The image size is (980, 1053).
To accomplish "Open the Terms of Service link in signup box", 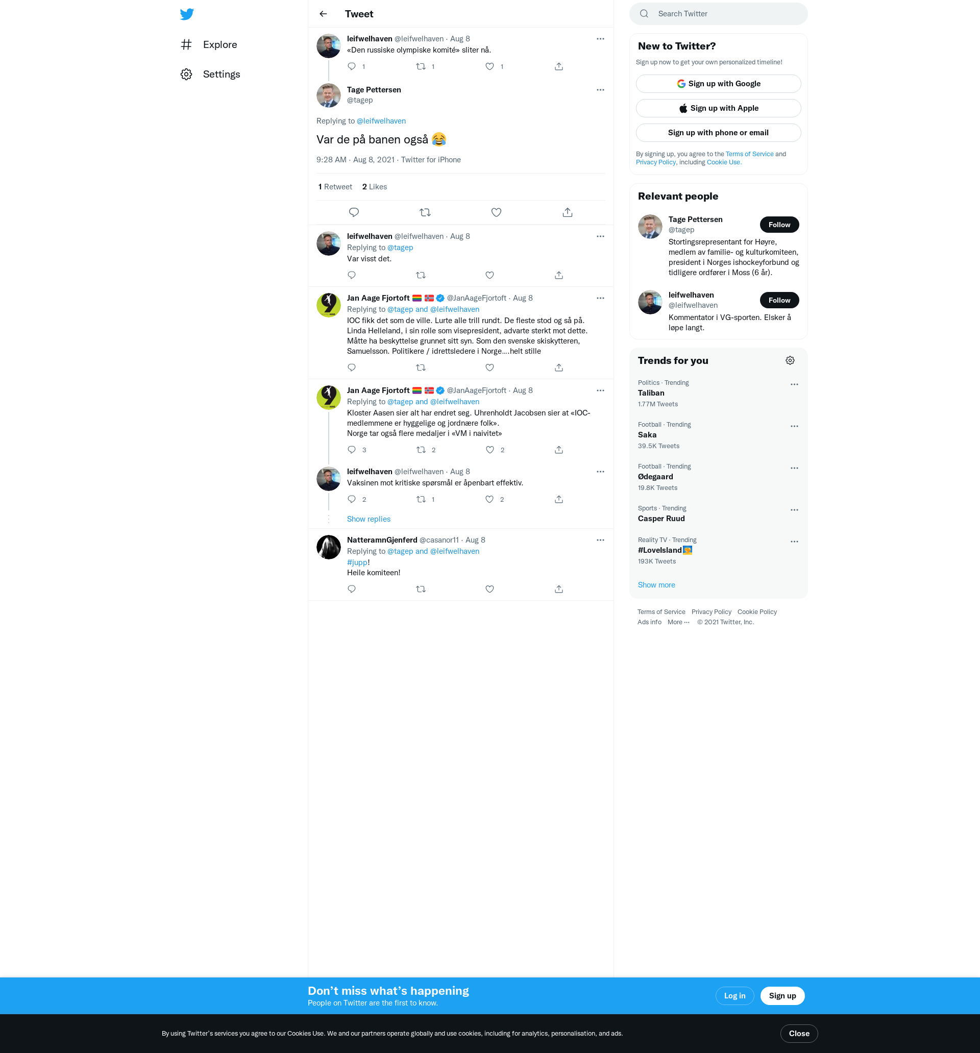I will coord(749,154).
